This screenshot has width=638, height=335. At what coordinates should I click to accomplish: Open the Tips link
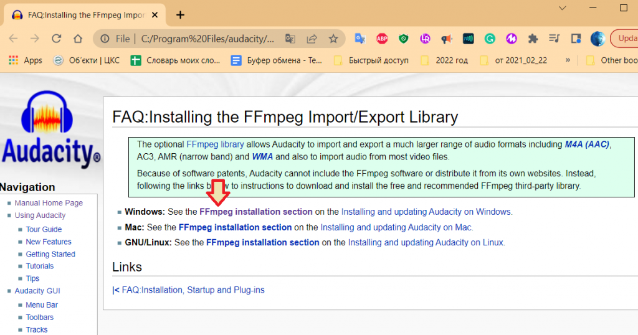click(x=32, y=278)
